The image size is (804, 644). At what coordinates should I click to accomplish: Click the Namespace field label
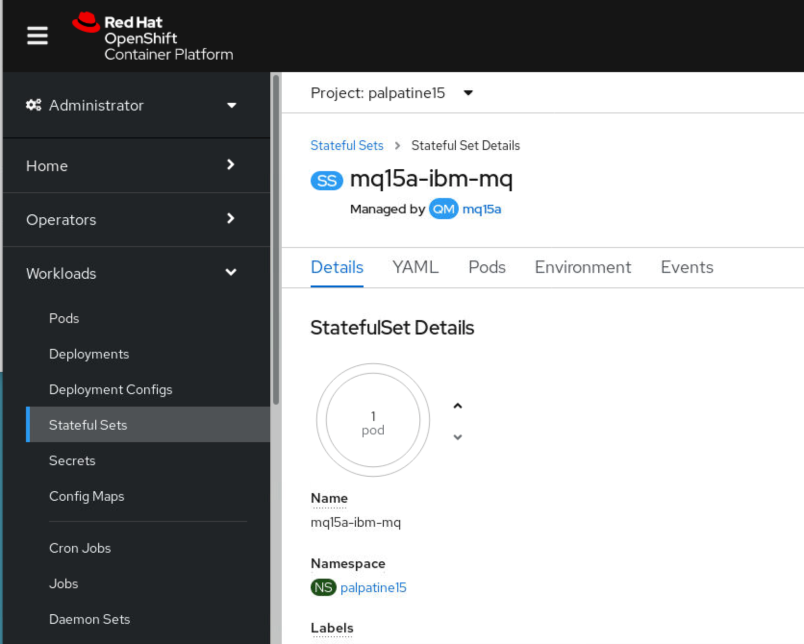348,563
